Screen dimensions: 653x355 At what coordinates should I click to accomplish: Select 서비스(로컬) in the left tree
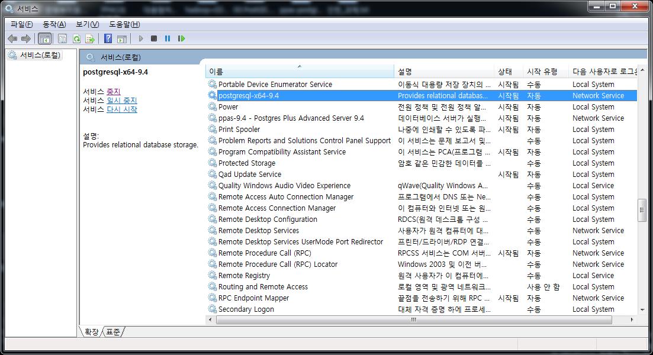coord(40,55)
